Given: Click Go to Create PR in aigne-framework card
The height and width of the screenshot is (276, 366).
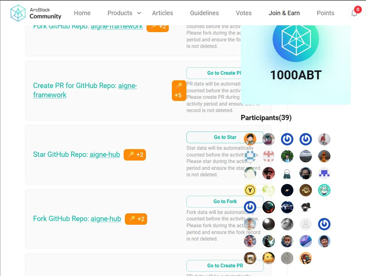Looking at the screenshot, I should pos(214,73).
